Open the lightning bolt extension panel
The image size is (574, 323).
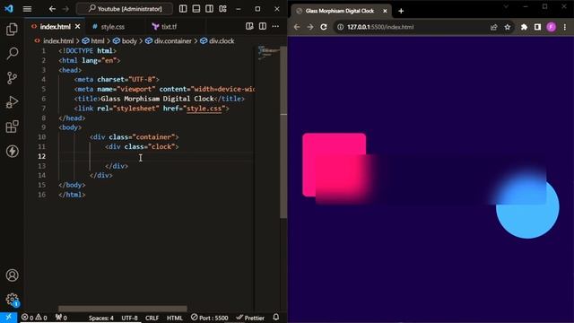tap(12, 151)
